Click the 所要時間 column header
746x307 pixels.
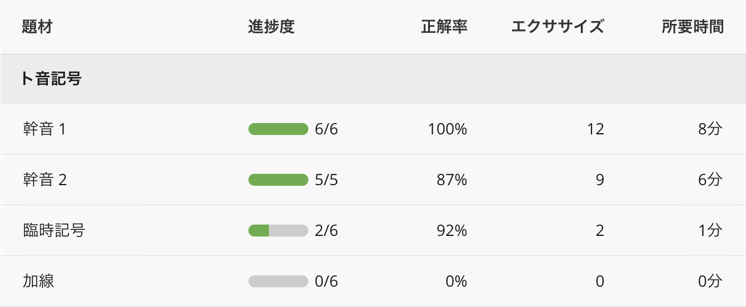pos(693,27)
